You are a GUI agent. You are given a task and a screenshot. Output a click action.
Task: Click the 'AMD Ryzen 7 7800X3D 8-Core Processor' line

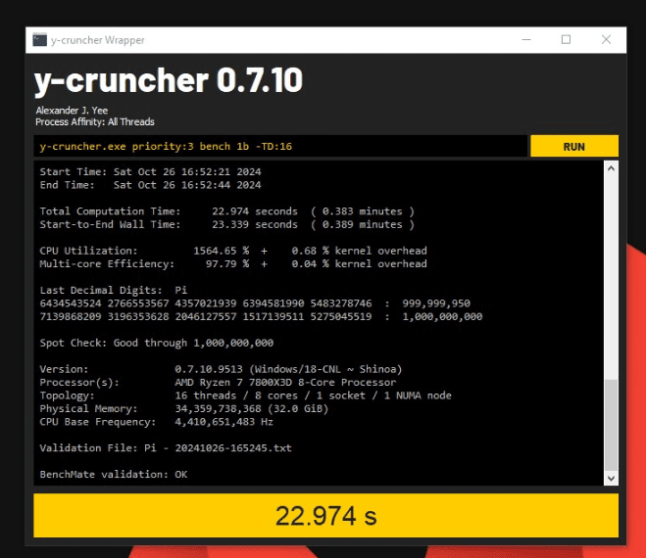[x=218, y=383]
